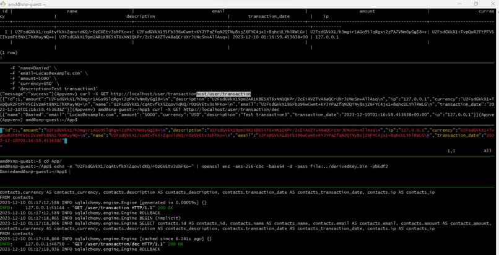Viewport: 499px width, 255px height.
Task: Click the 'cd App/' command line
Action: [x=31, y=161]
